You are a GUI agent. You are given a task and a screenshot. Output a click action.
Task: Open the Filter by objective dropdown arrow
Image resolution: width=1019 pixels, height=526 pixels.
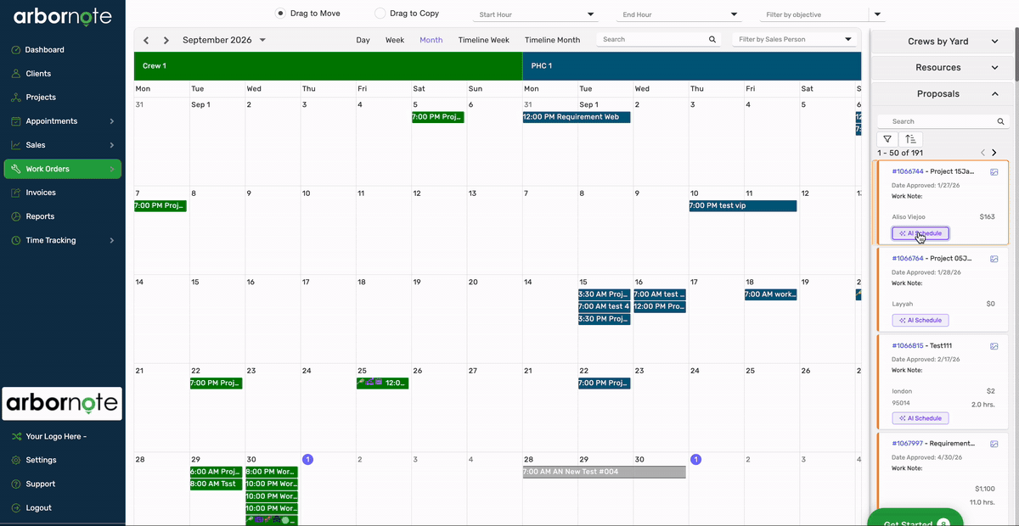pos(877,14)
